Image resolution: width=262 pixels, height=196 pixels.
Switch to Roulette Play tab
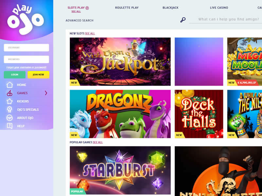(127, 8)
